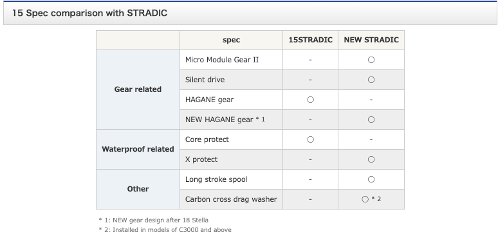Click the Carbon cross drag washer label

click(x=231, y=199)
